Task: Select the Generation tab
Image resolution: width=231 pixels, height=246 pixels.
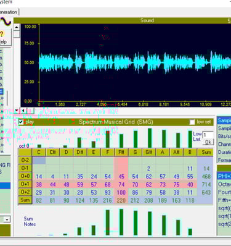Action: pyautogui.click(x=9, y=12)
